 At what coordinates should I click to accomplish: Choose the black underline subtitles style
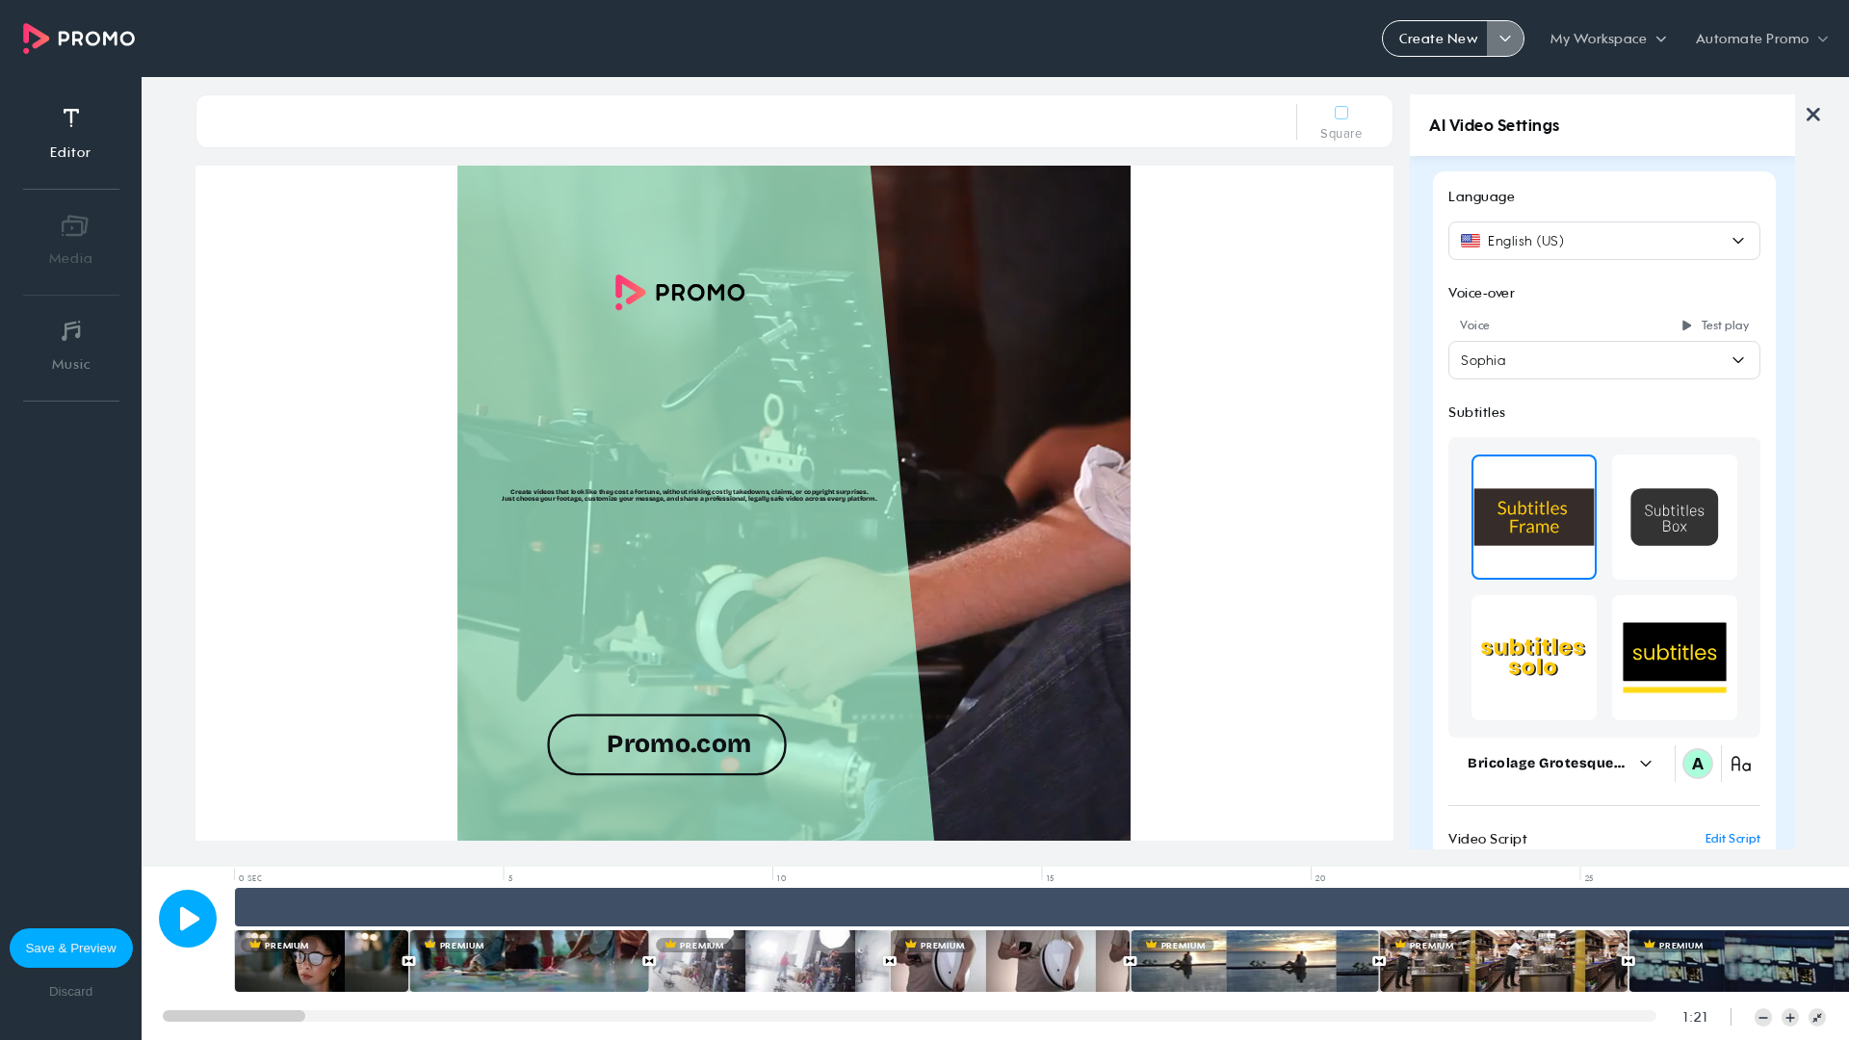click(1675, 658)
